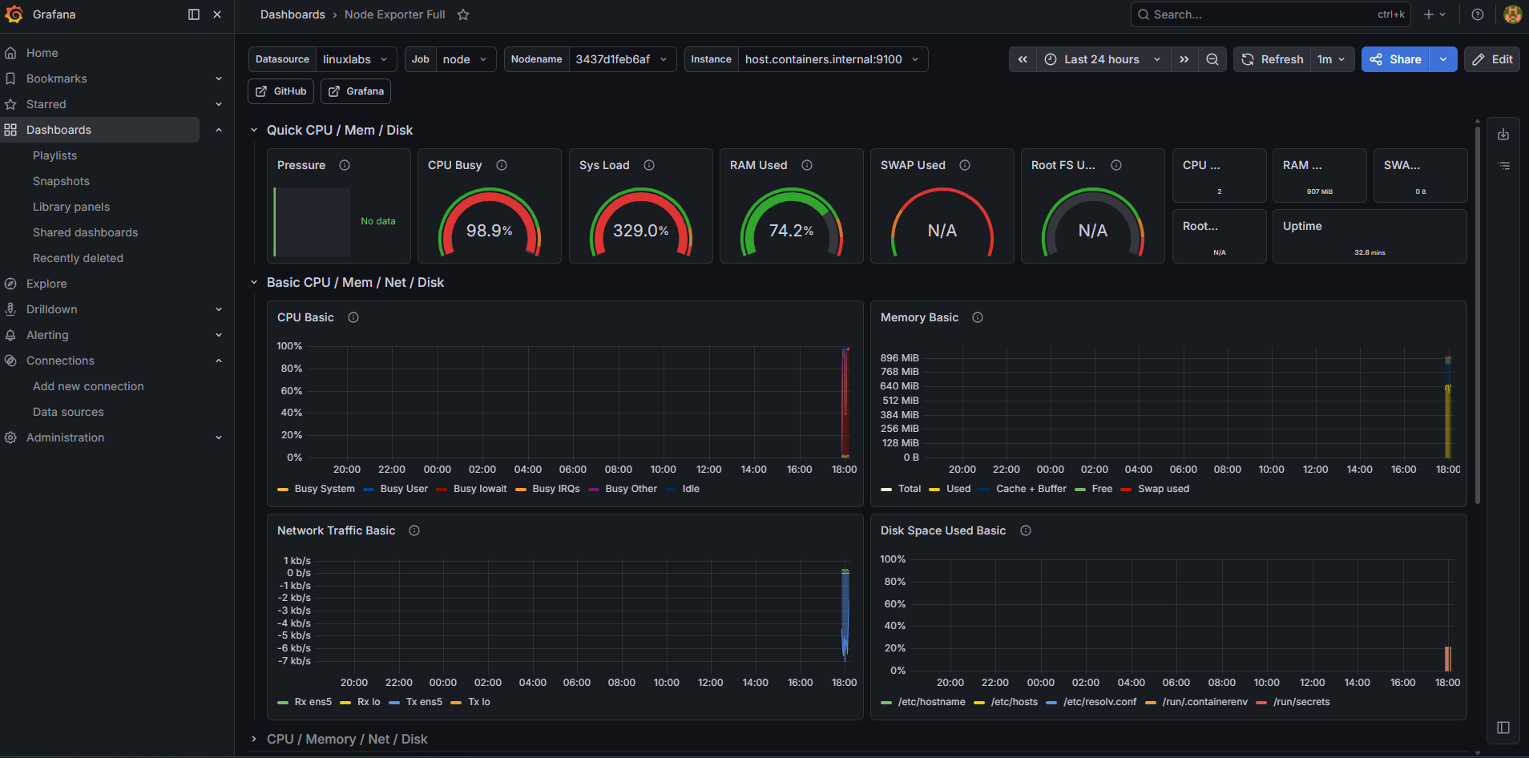
Task: Open the 1m refresh interval dropdown
Action: click(1333, 59)
